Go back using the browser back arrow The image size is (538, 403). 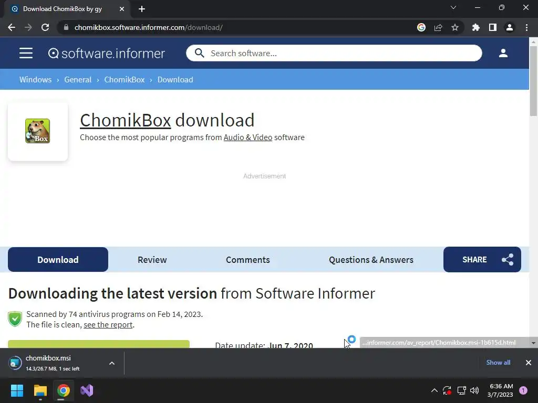tap(12, 27)
